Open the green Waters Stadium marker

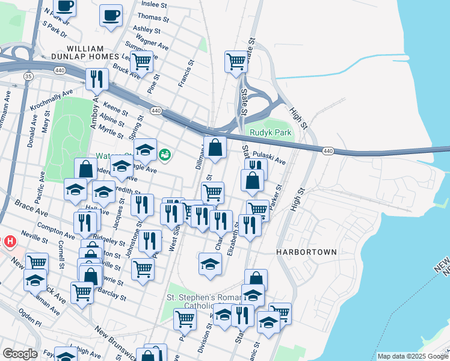[164, 155]
